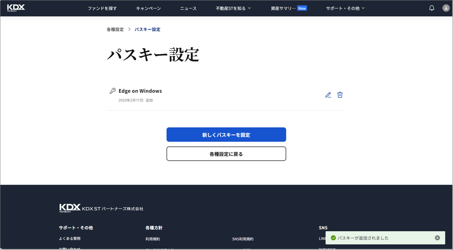The width and height of the screenshot is (453, 250).
Task: Click 各種設定に戻る button
Action: coord(226,154)
